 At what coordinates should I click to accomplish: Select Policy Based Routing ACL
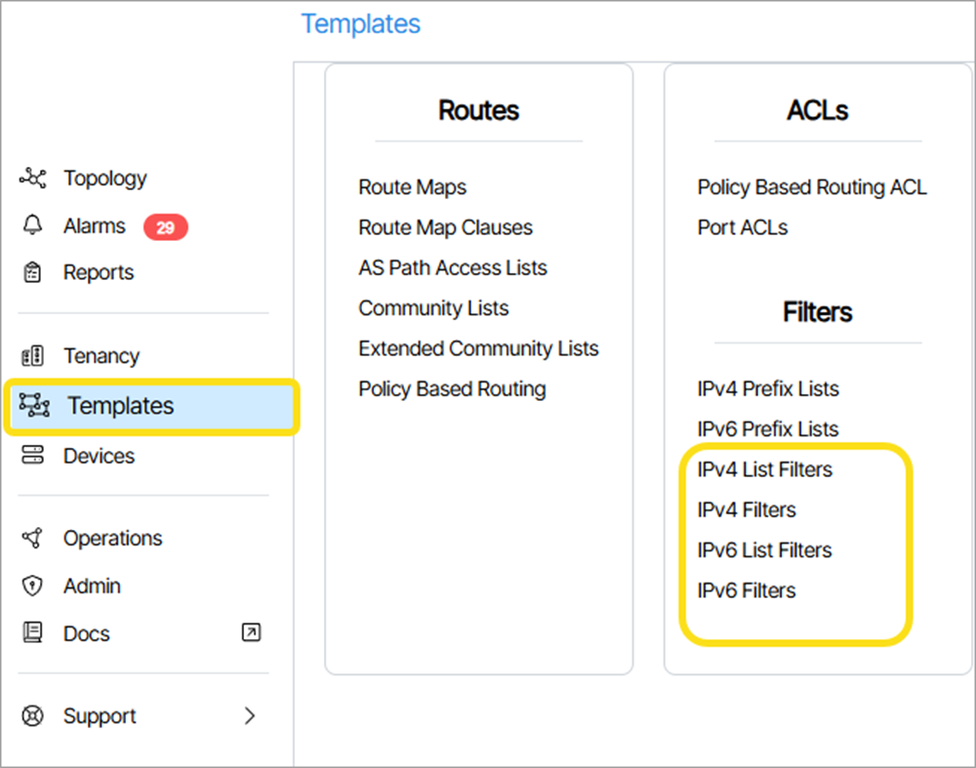(812, 187)
